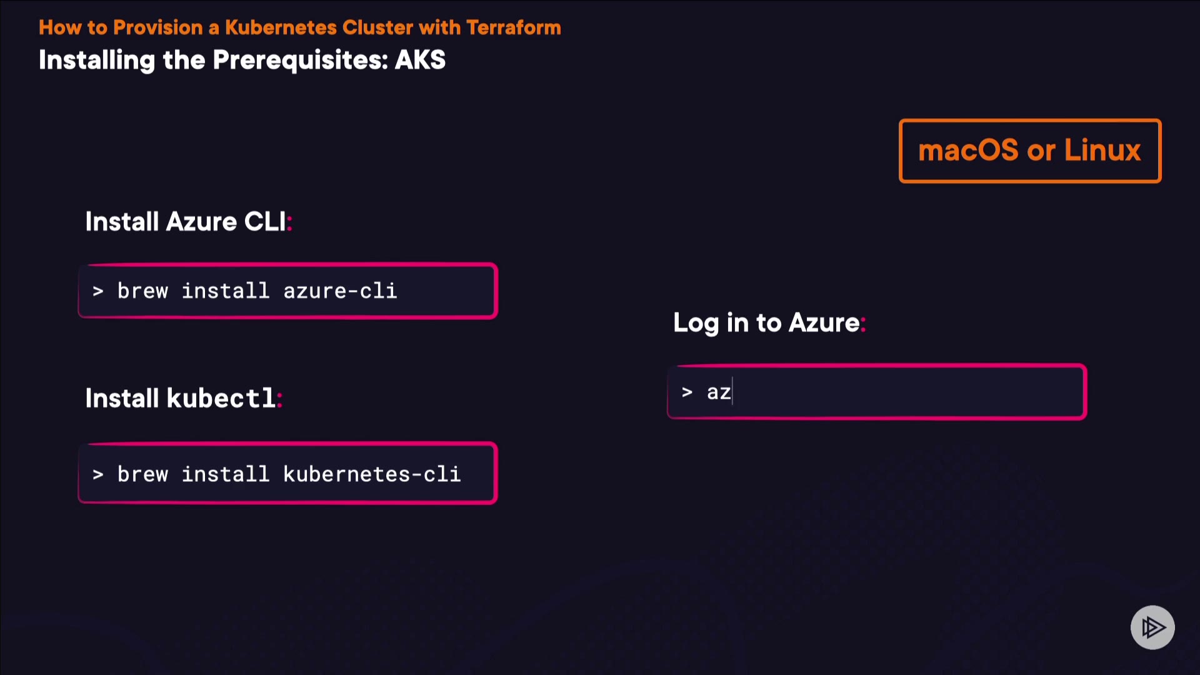Image resolution: width=1200 pixels, height=675 pixels.
Task: Click the Pluralsight play logo icon
Action: (x=1152, y=627)
